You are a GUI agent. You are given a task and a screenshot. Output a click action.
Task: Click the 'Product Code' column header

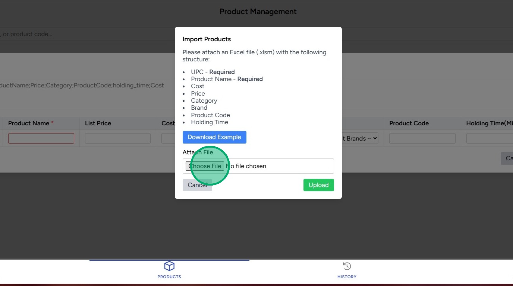(409, 123)
